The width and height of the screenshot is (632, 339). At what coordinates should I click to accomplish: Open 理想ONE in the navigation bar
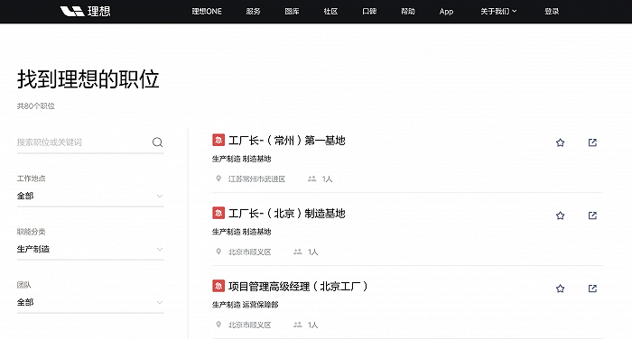click(x=207, y=12)
